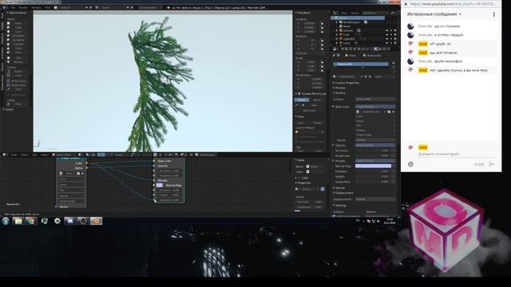Add a Bezier curve

(18, 72)
